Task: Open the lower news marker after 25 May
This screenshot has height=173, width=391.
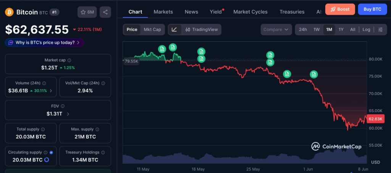Action: click(270, 62)
